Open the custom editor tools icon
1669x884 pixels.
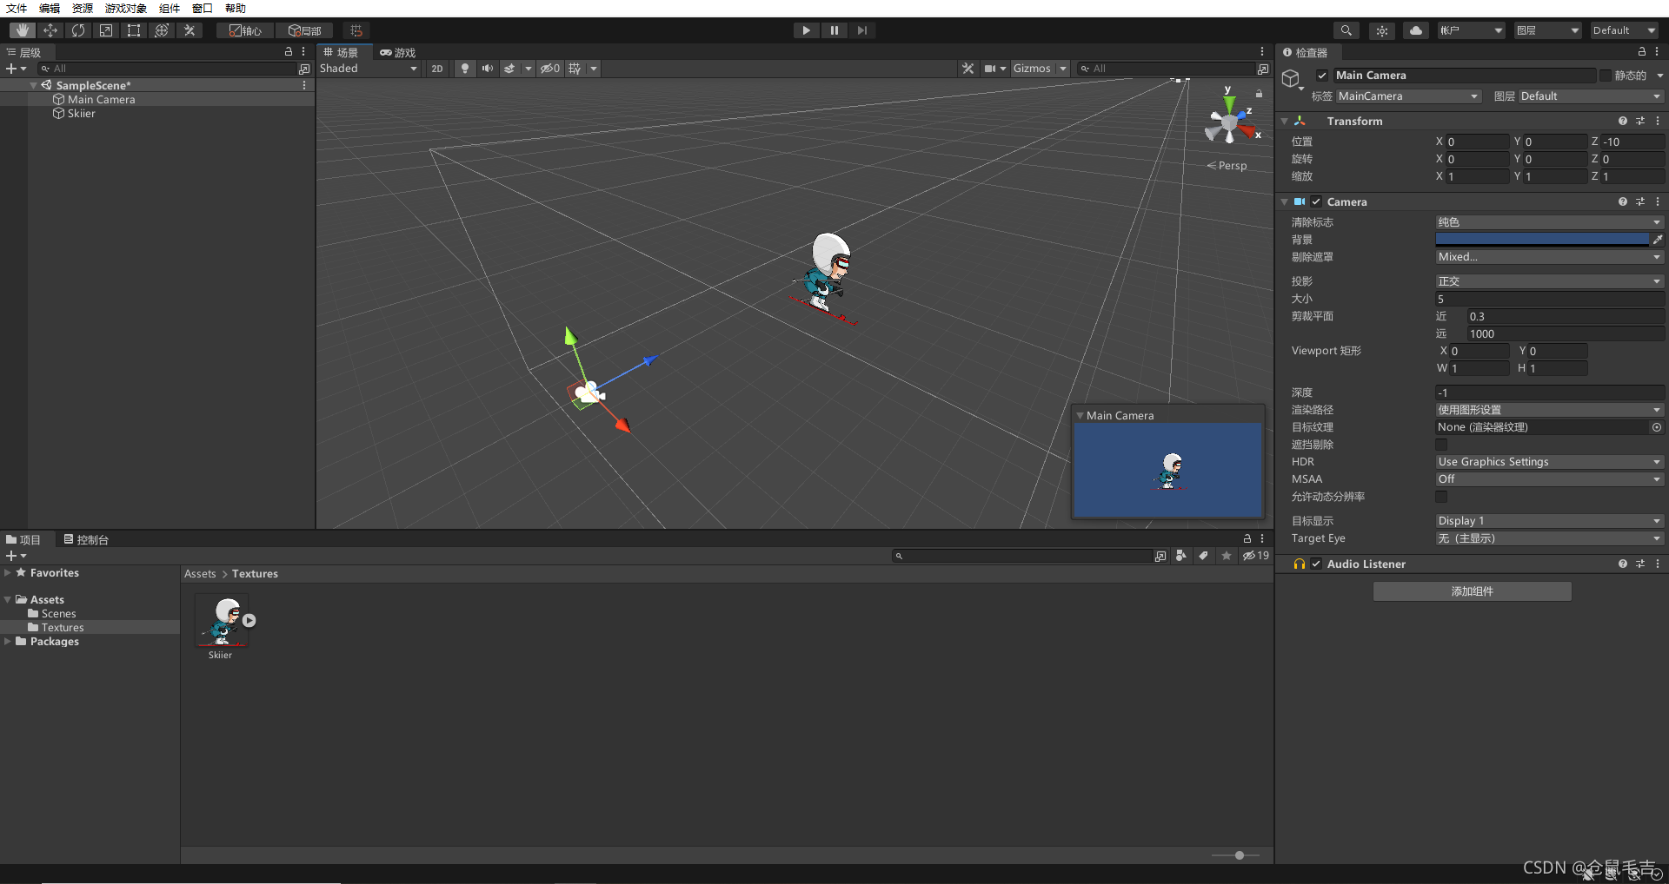[x=190, y=30]
